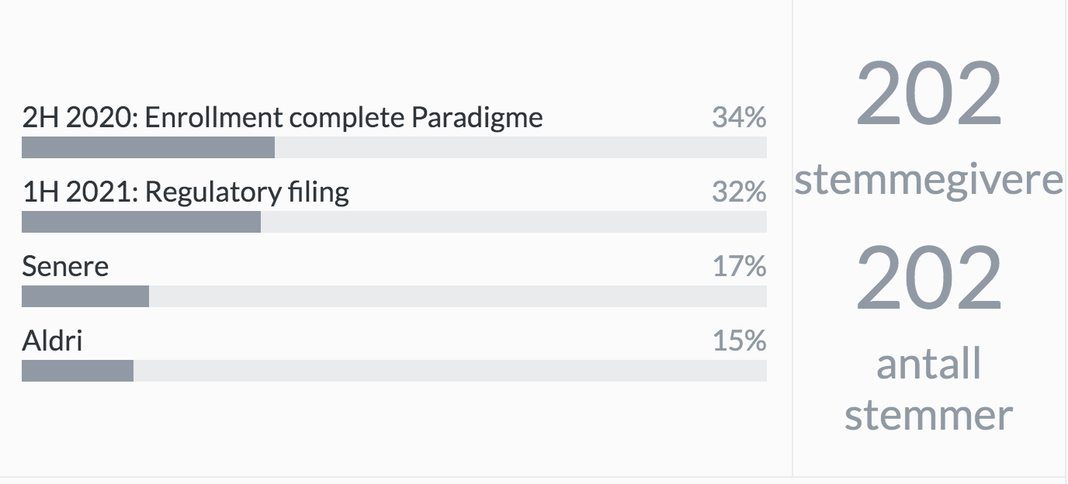Click the empty part of the Senere bar
Viewport: 1068px width, 484px height.
458,296
